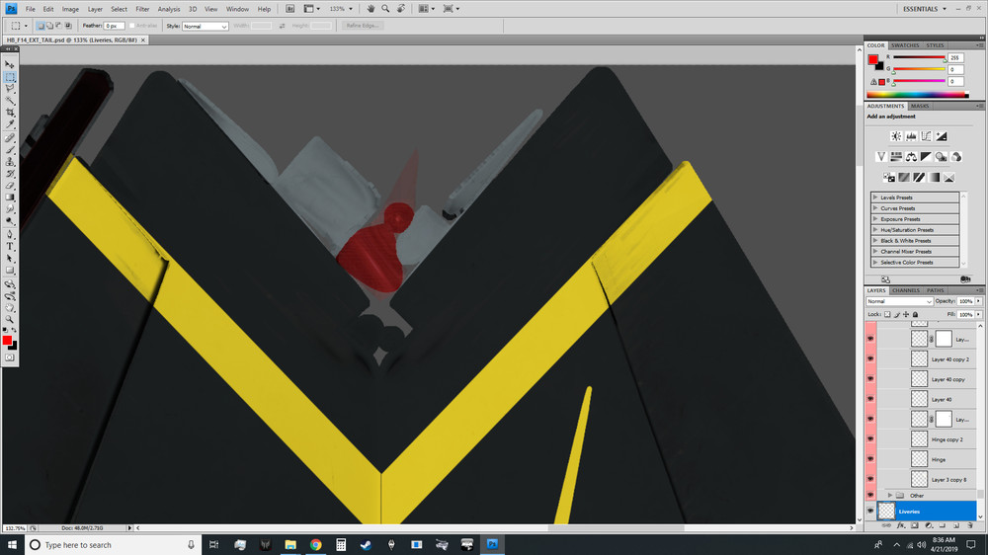Expand the Other layer group
Screen dimensions: 988x555
pyautogui.click(x=889, y=495)
